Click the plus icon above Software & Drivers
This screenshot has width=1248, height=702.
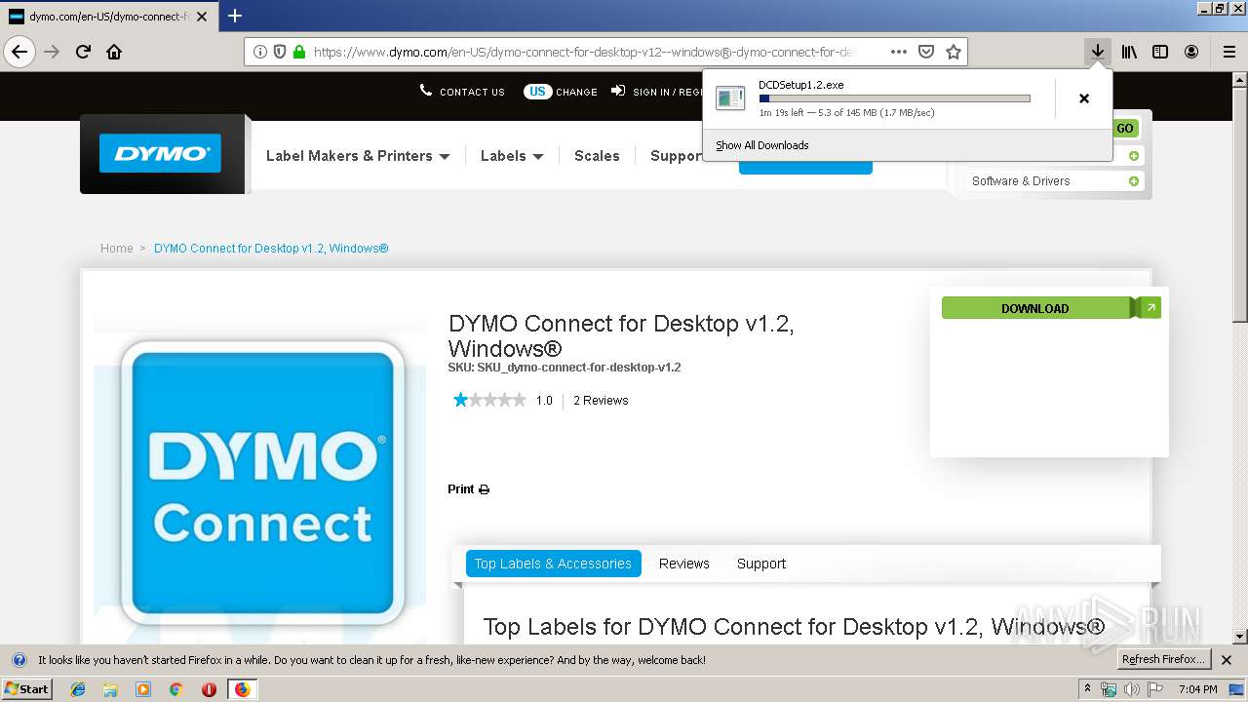coord(1134,156)
